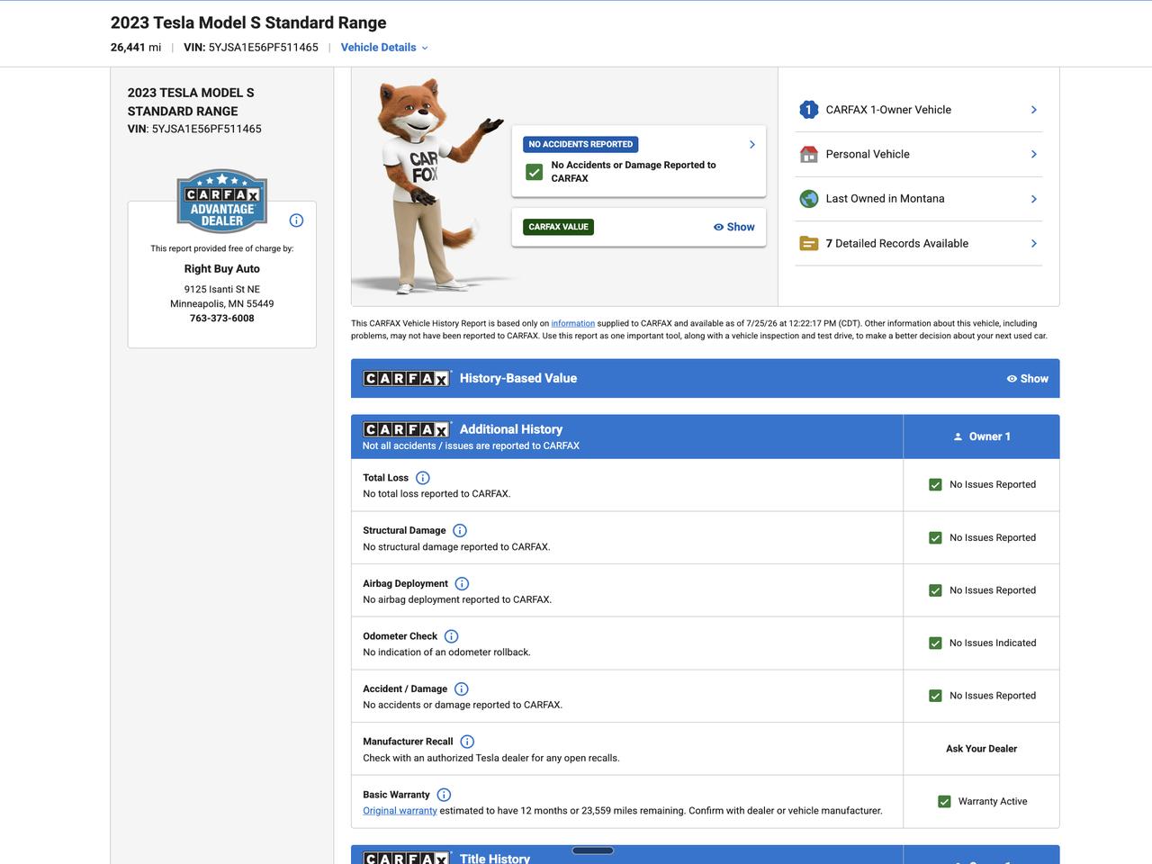1152x864 pixels.
Task: Follow the Original warranty link
Action: coord(400,811)
